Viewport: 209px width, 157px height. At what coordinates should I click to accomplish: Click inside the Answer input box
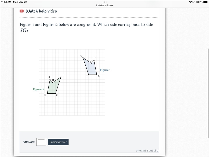click(41, 142)
